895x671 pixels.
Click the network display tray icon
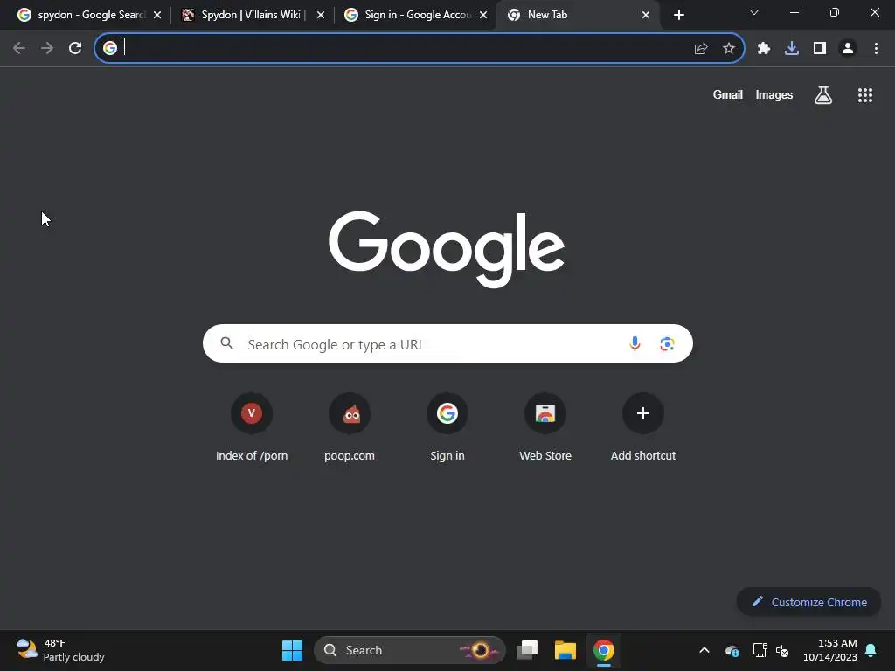coord(760,650)
